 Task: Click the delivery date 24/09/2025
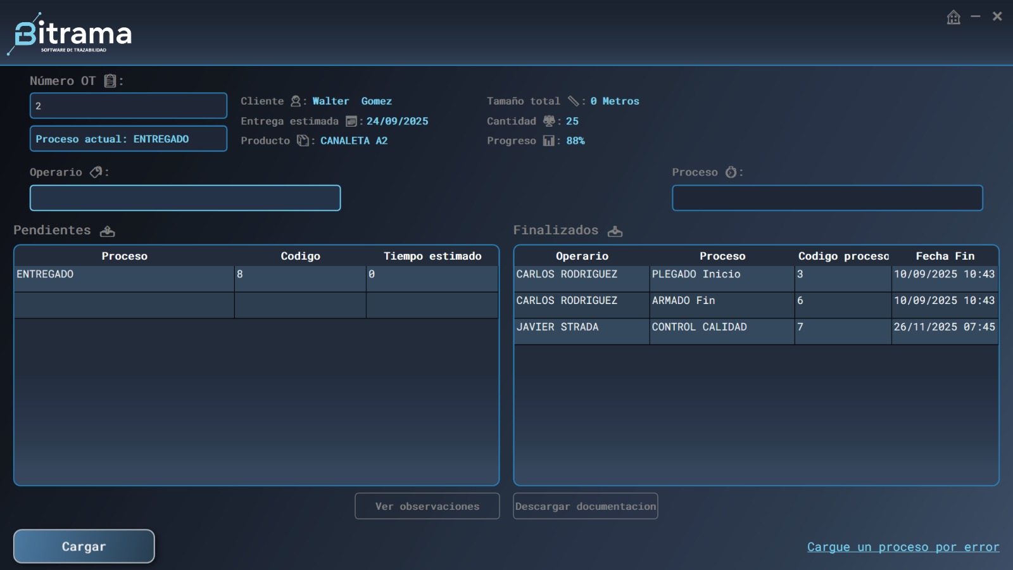click(x=398, y=121)
